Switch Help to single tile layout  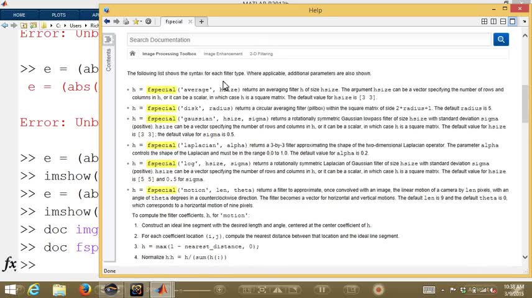[513, 21]
